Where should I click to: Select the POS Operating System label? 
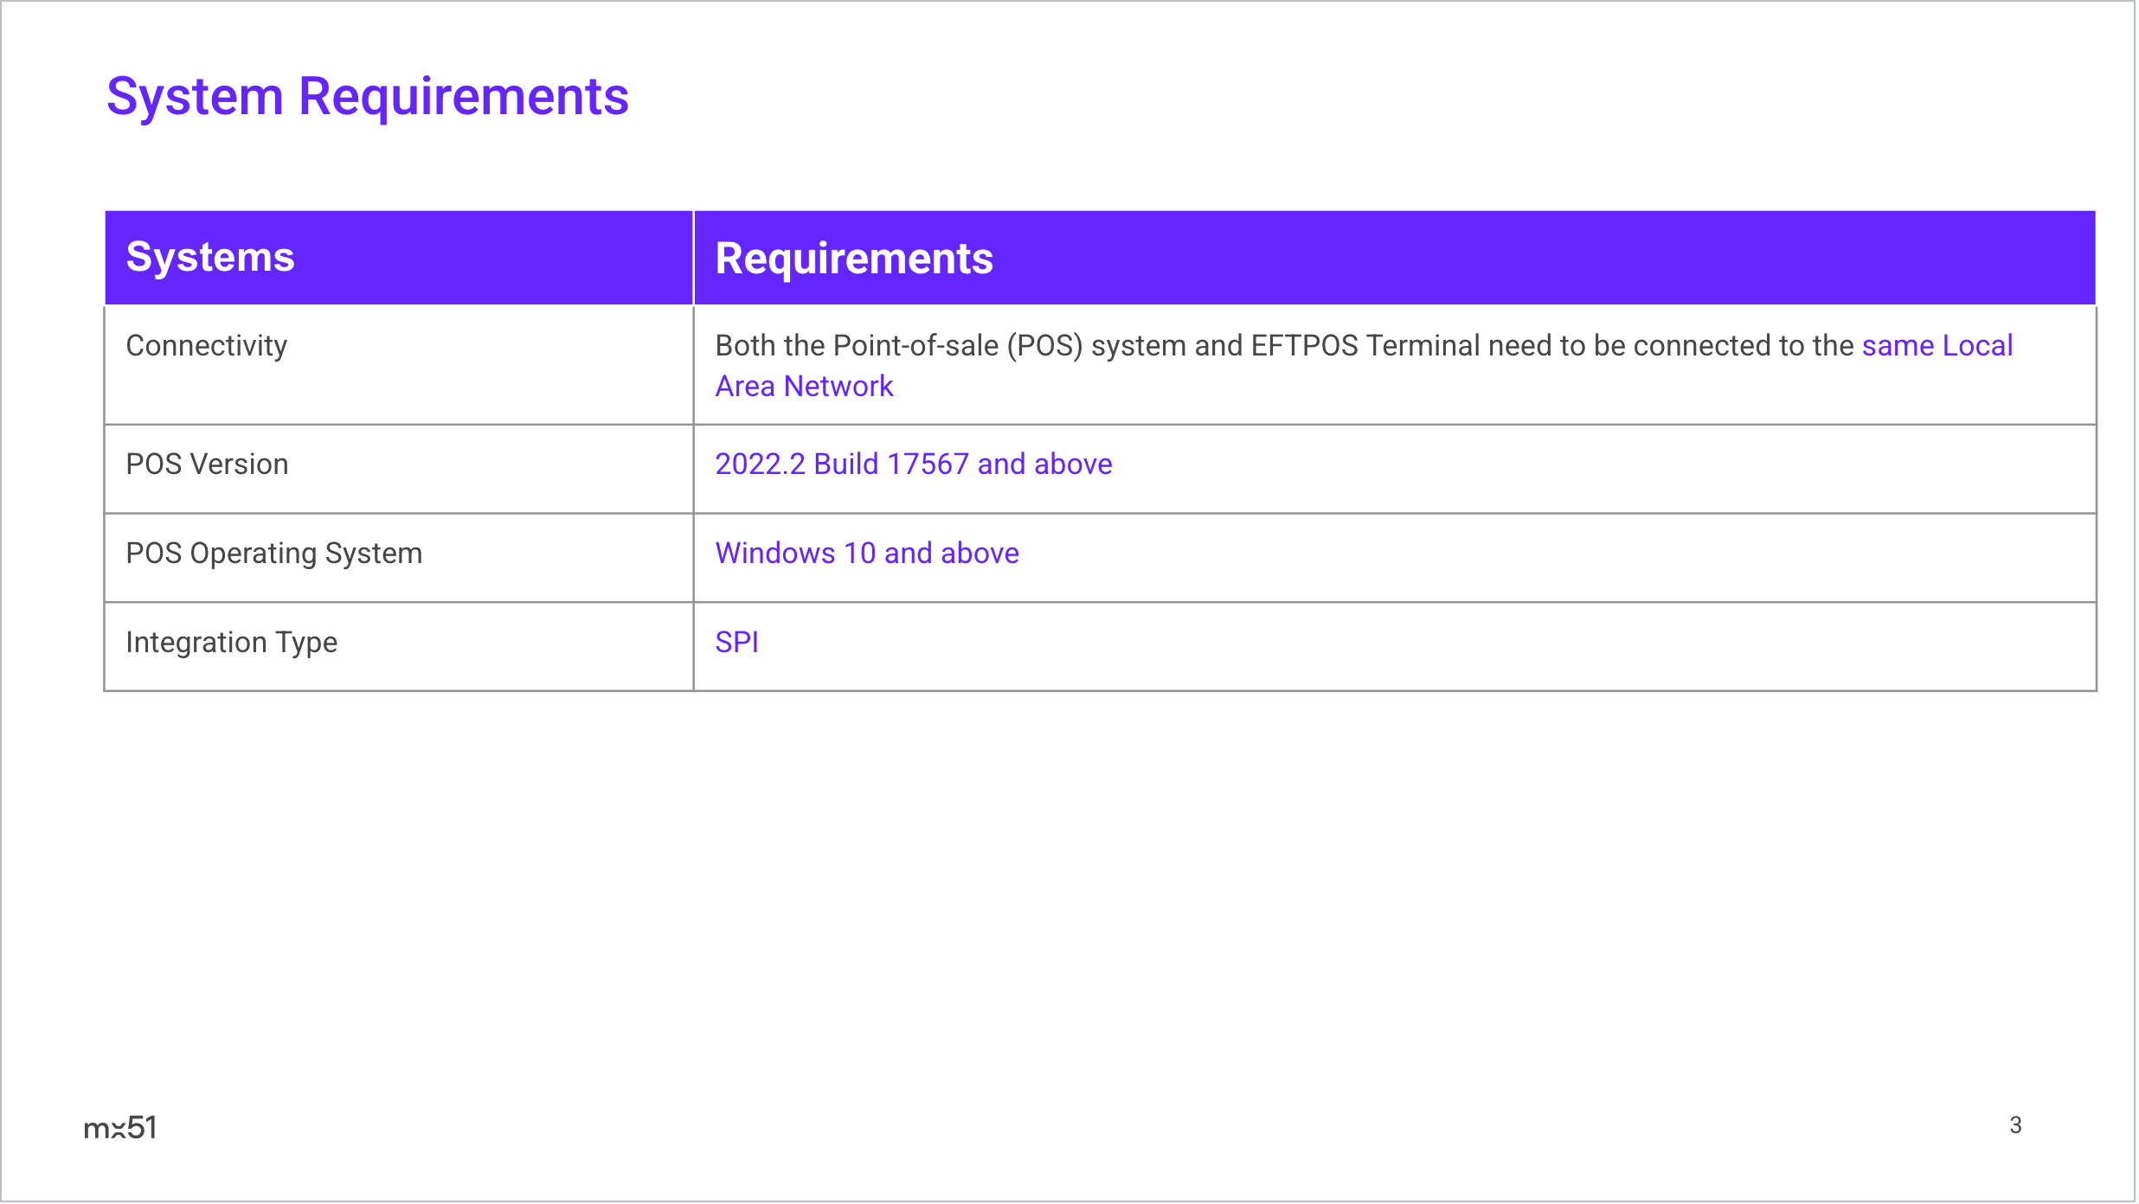click(273, 554)
